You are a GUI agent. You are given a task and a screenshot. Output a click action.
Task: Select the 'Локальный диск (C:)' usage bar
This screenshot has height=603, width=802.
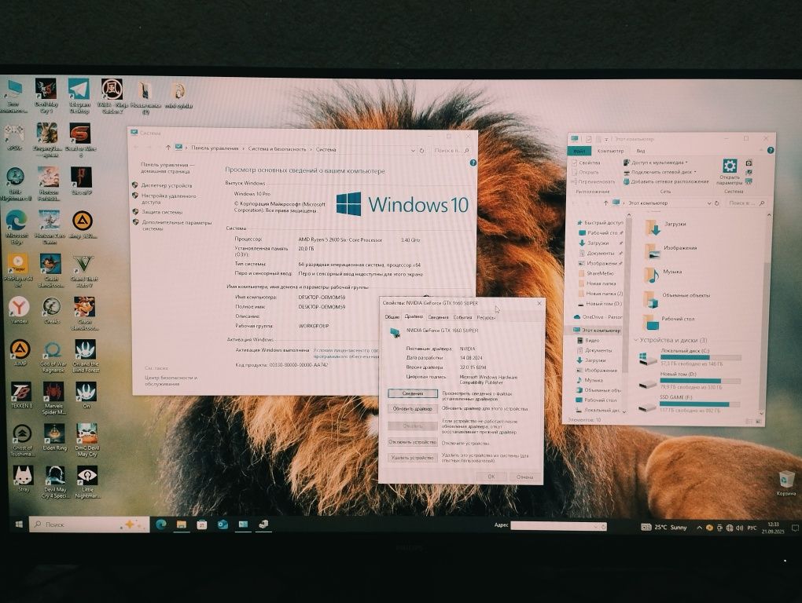click(701, 357)
